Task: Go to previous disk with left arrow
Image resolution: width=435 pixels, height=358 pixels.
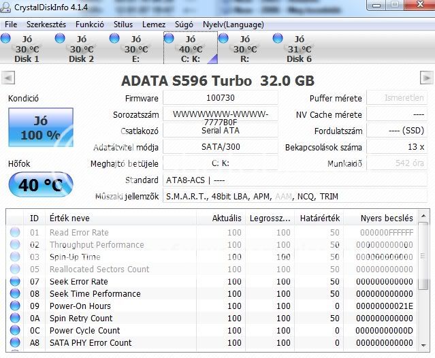Action: click(x=8, y=78)
